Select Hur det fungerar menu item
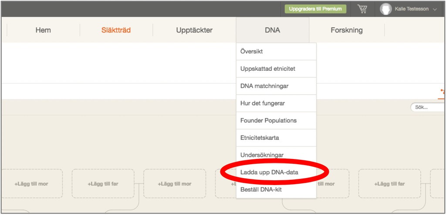Viewport: 446px width, 215px height. (x=262, y=103)
